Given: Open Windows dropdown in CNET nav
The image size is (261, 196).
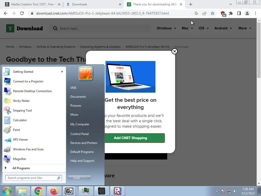Looking at the screenshot, I should click(166, 28).
